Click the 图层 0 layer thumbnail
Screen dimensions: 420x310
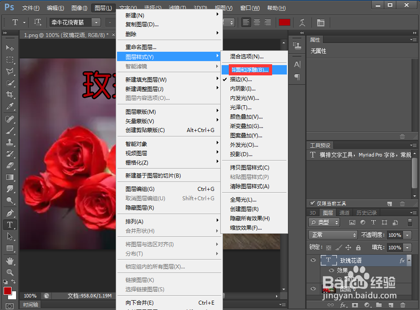tap(329, 289)
